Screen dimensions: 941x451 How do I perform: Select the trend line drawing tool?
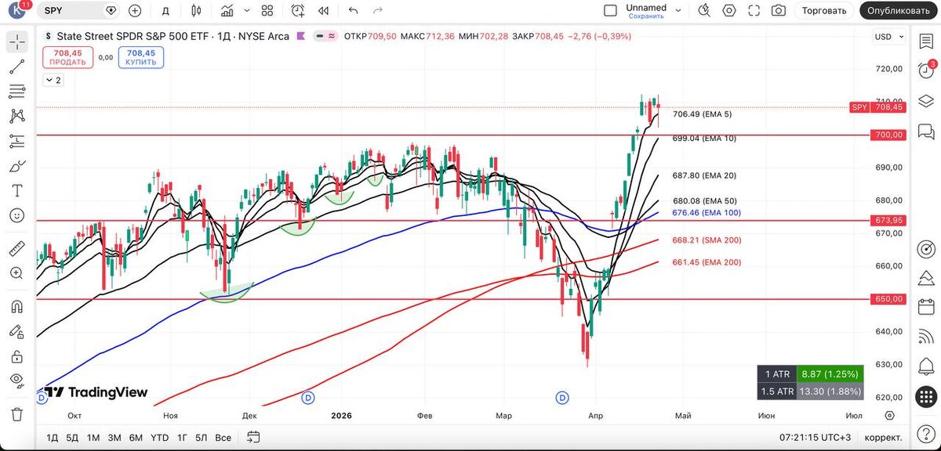[x=17, y=67]
